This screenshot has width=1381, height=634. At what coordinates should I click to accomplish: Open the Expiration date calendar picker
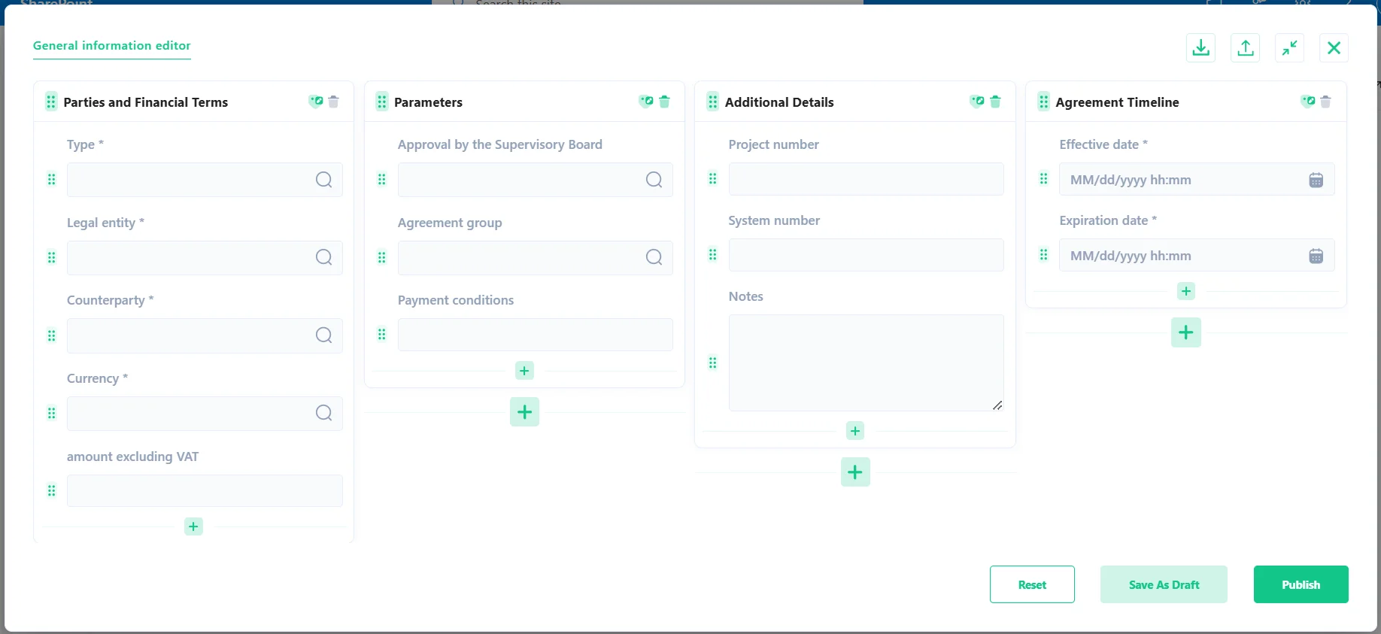pos(1316,256)
